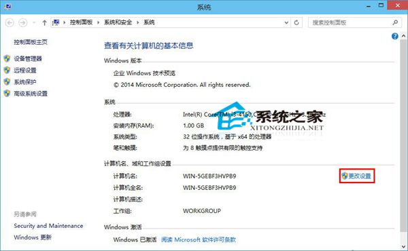This screenshot has height=251, width=408.
Task: Open the recent locations dropdown arrow
Action: click(x=34, y=23)
